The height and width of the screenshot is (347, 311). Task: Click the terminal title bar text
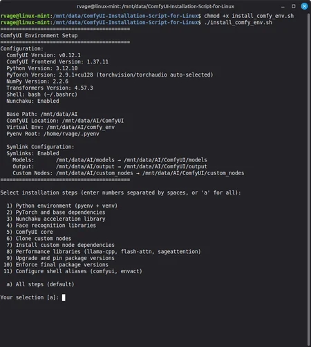(155, 6)
